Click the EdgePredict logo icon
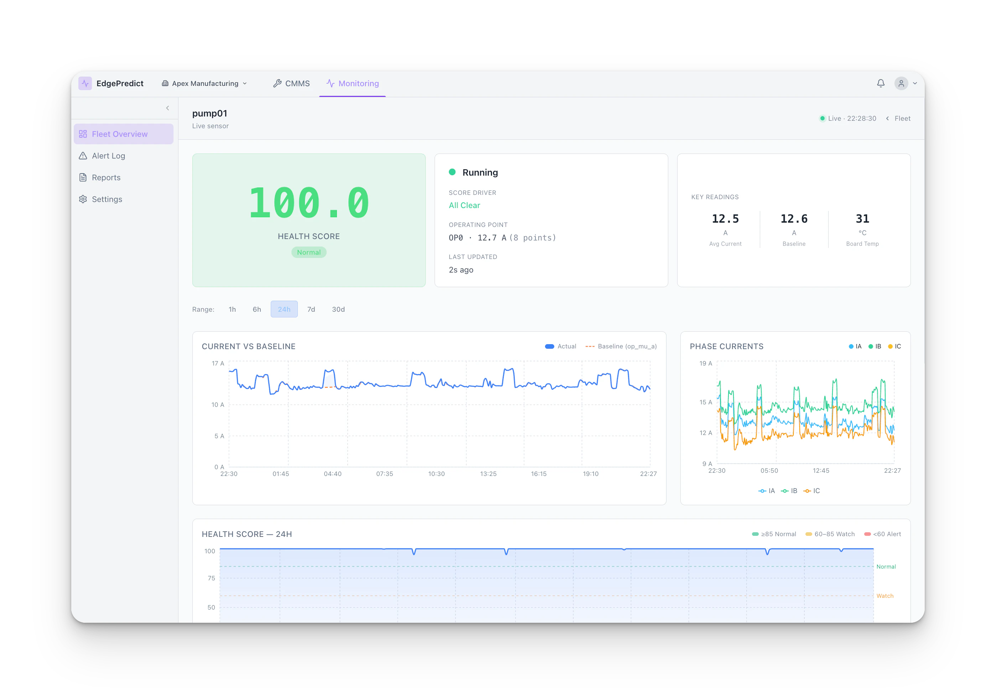996x694 pixels. point(85,83)
